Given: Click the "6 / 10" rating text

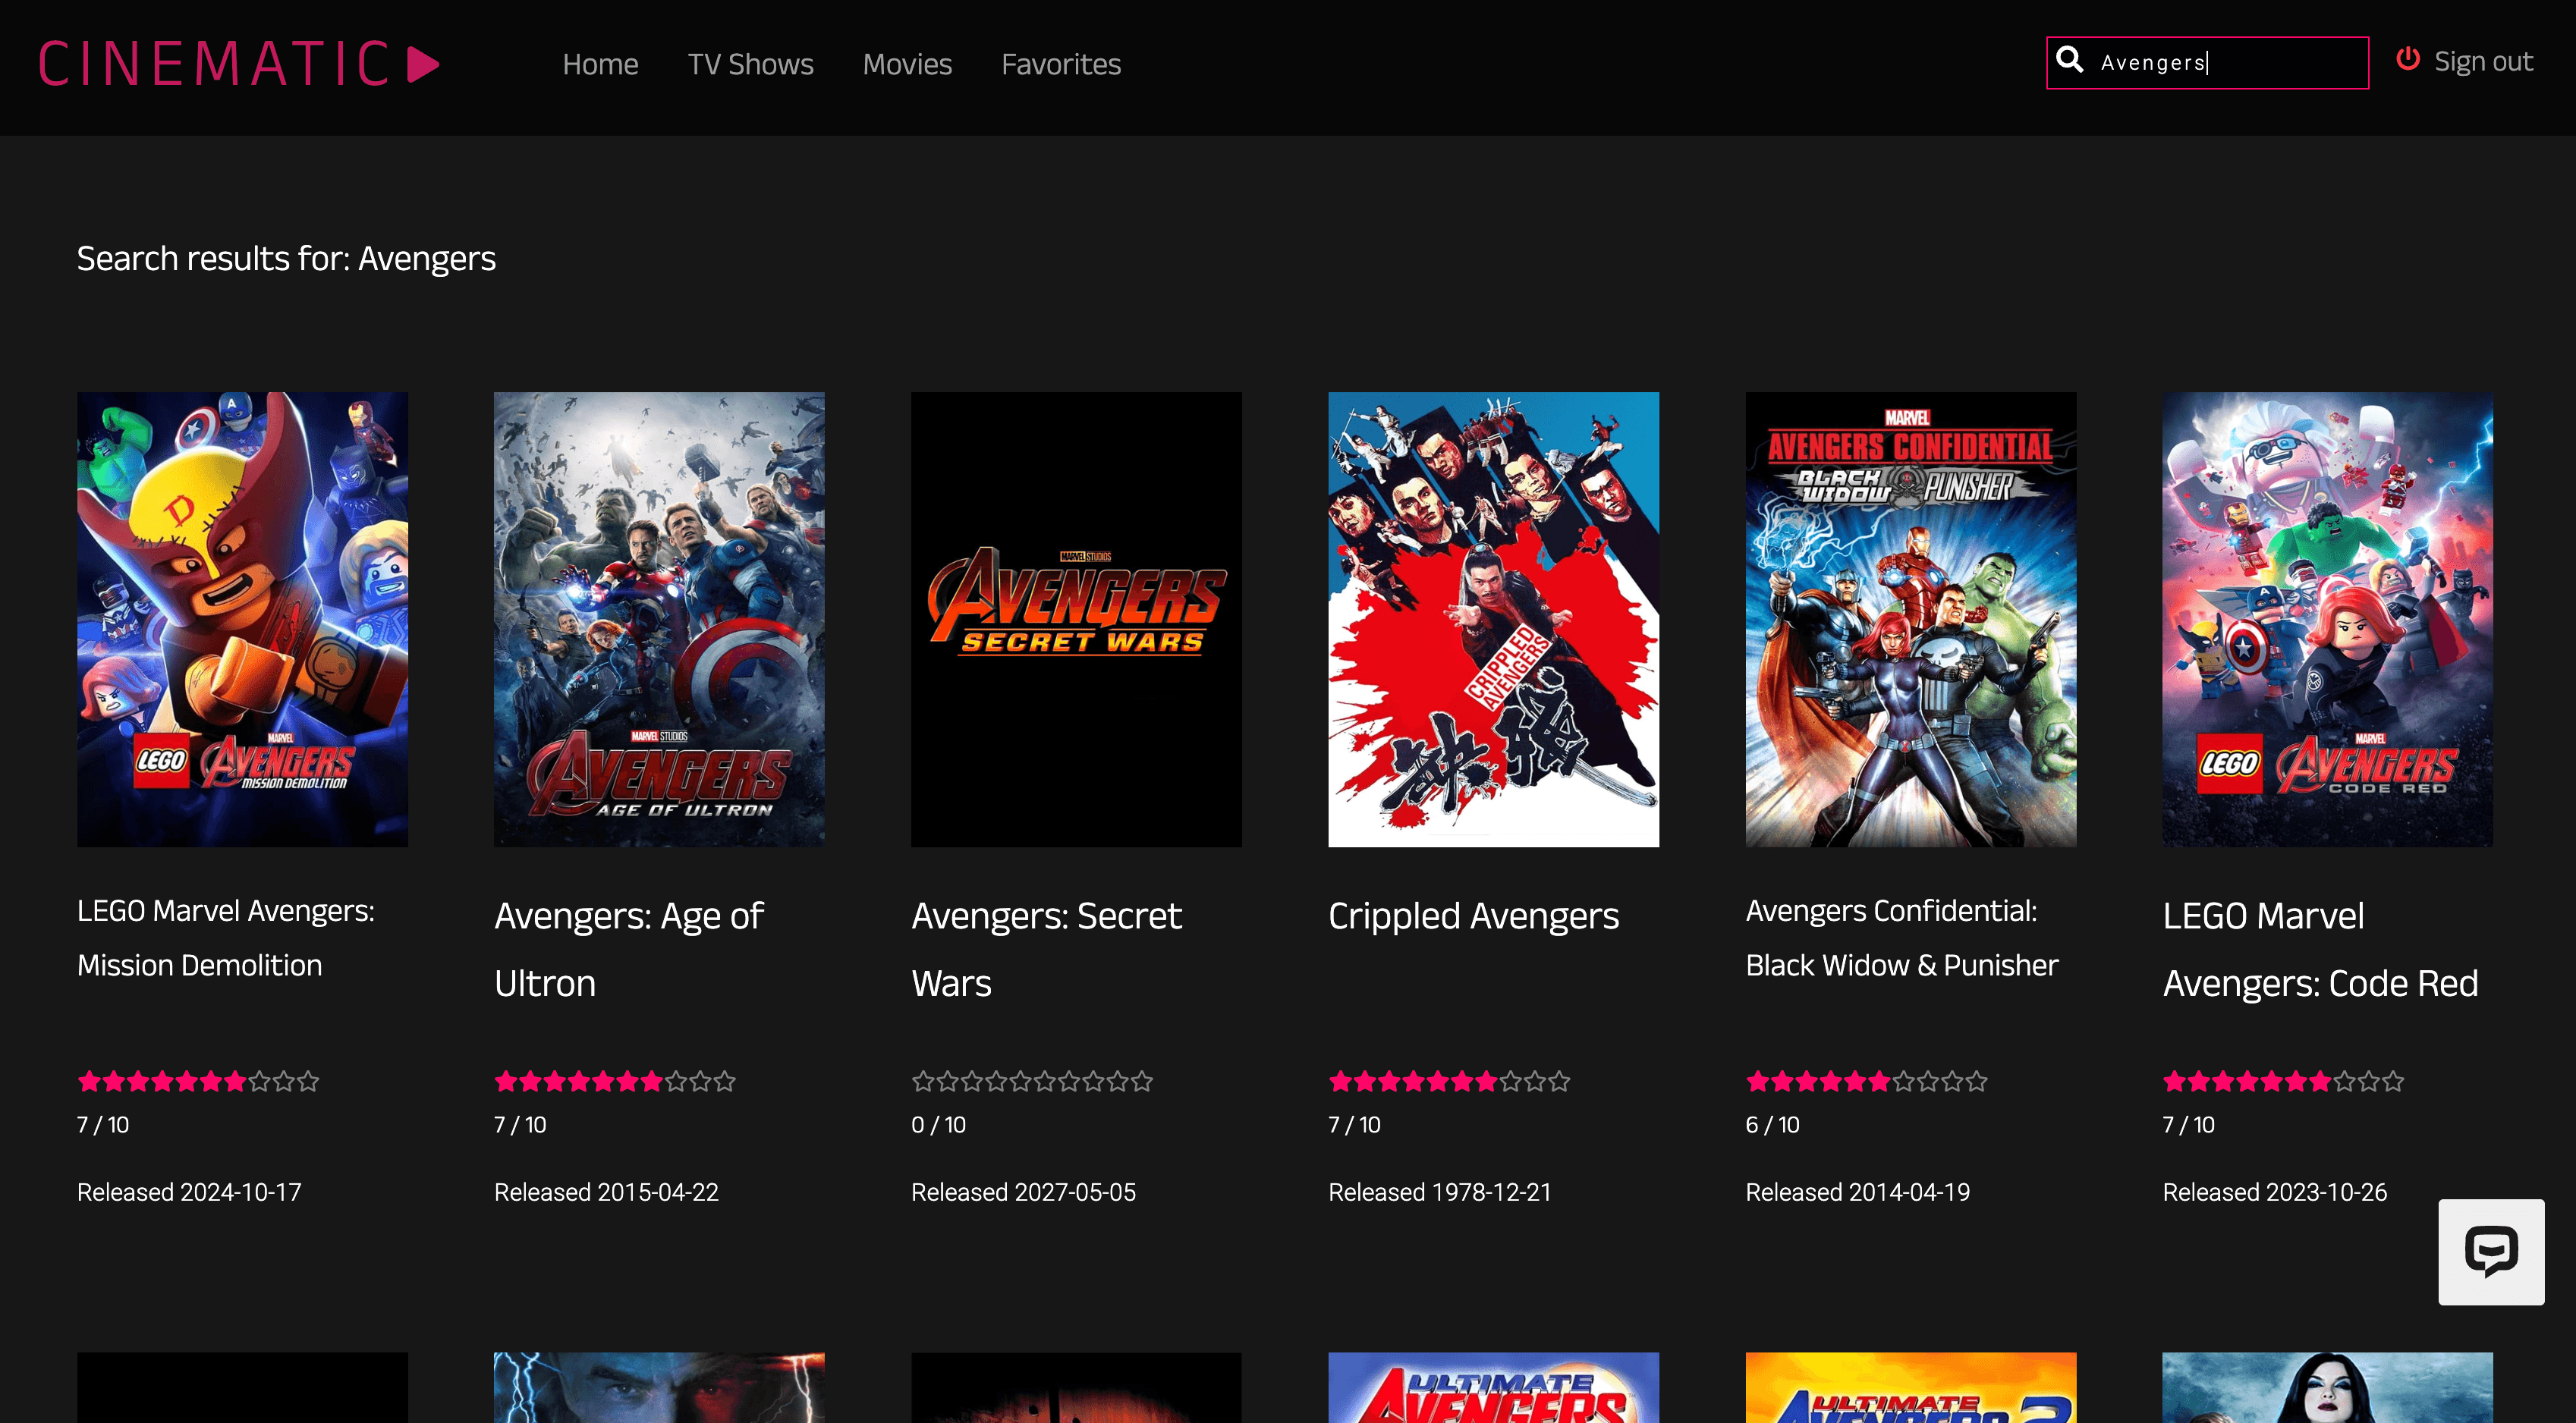Looking at the screenshot, I should point(1772,1125).
